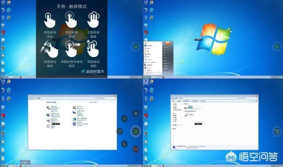Screen dimensions: 283x167
Task: Click the Computer window search field
Action: point(249,98)
